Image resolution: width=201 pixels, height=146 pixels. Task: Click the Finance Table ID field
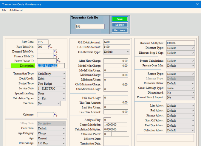point(45,56)
